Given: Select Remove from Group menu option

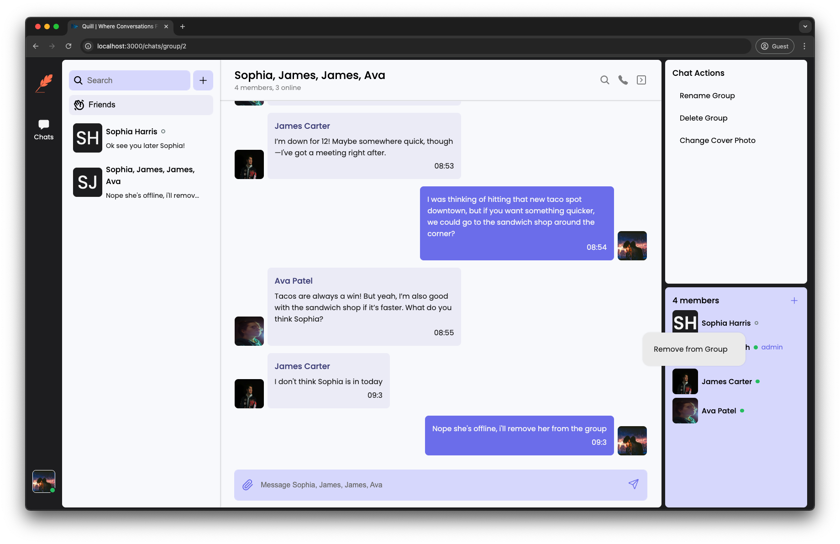Looking at the screenshot, I should pos(690,349).
